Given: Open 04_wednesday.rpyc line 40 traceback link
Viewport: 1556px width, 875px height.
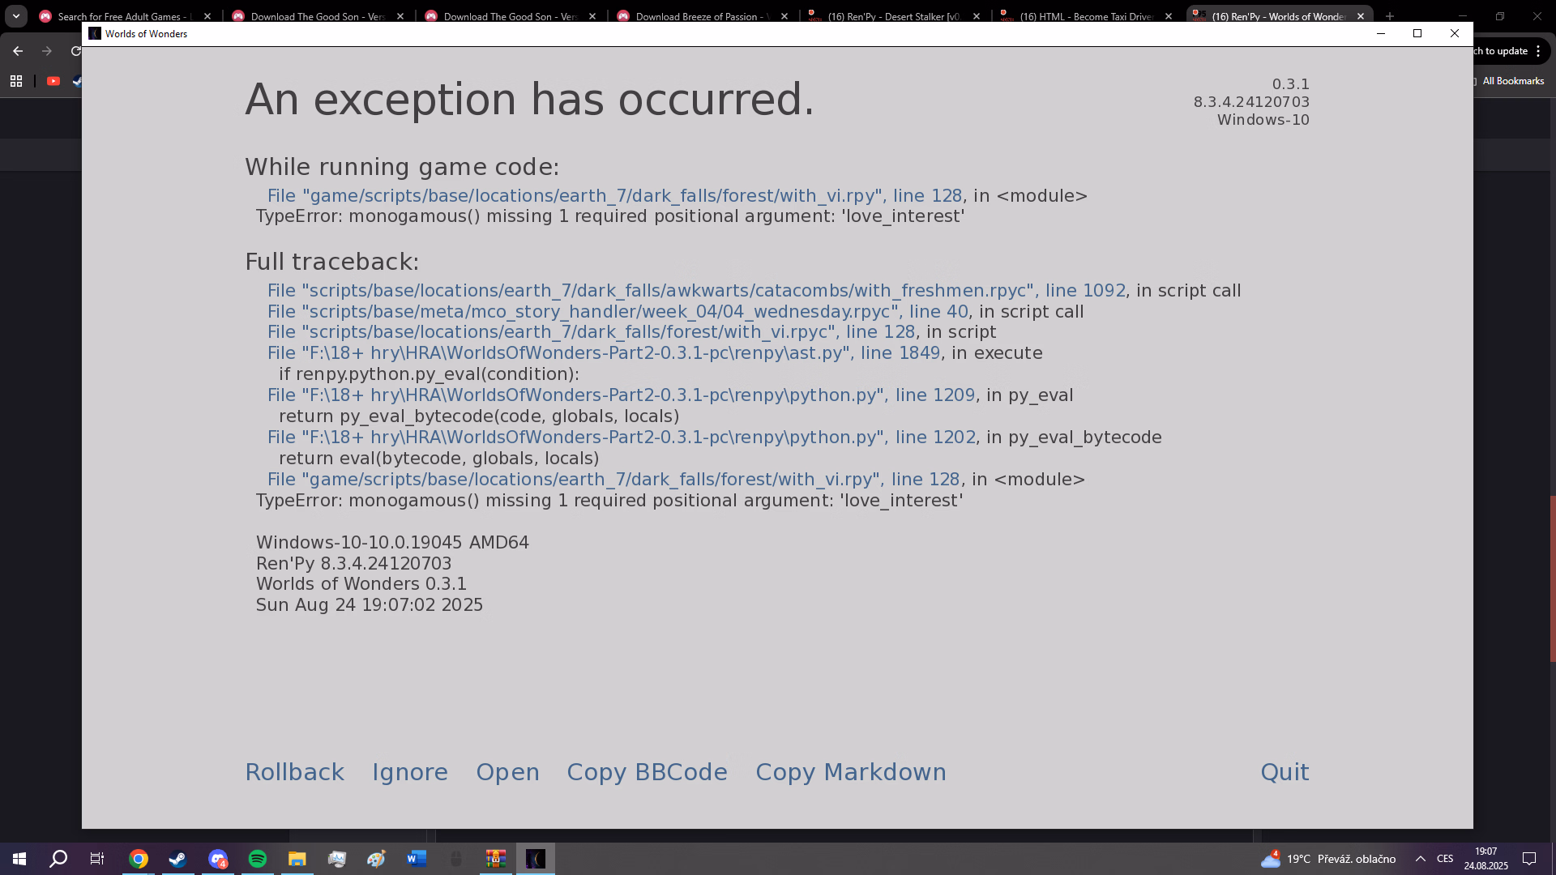Looking at the screenshot, I should click(617, 312).
